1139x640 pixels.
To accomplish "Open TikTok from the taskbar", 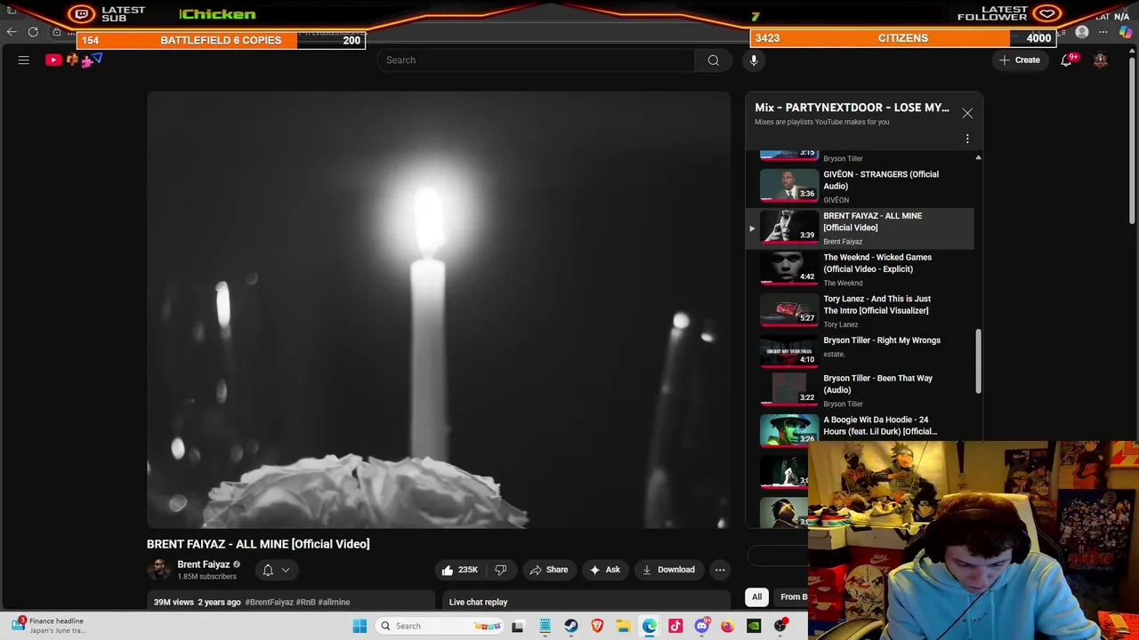I will click(675, 626).
